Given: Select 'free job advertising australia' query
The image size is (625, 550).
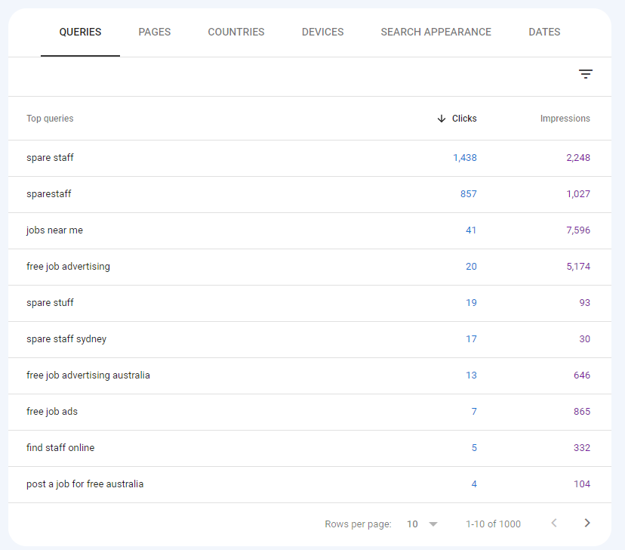Looking at the screenshot, I should 309,375.
